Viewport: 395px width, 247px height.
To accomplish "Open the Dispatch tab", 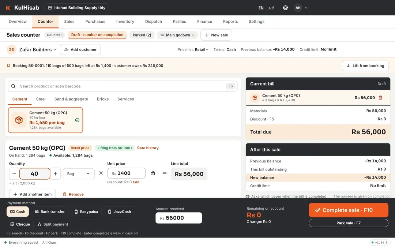I will [x=153, y=22].
